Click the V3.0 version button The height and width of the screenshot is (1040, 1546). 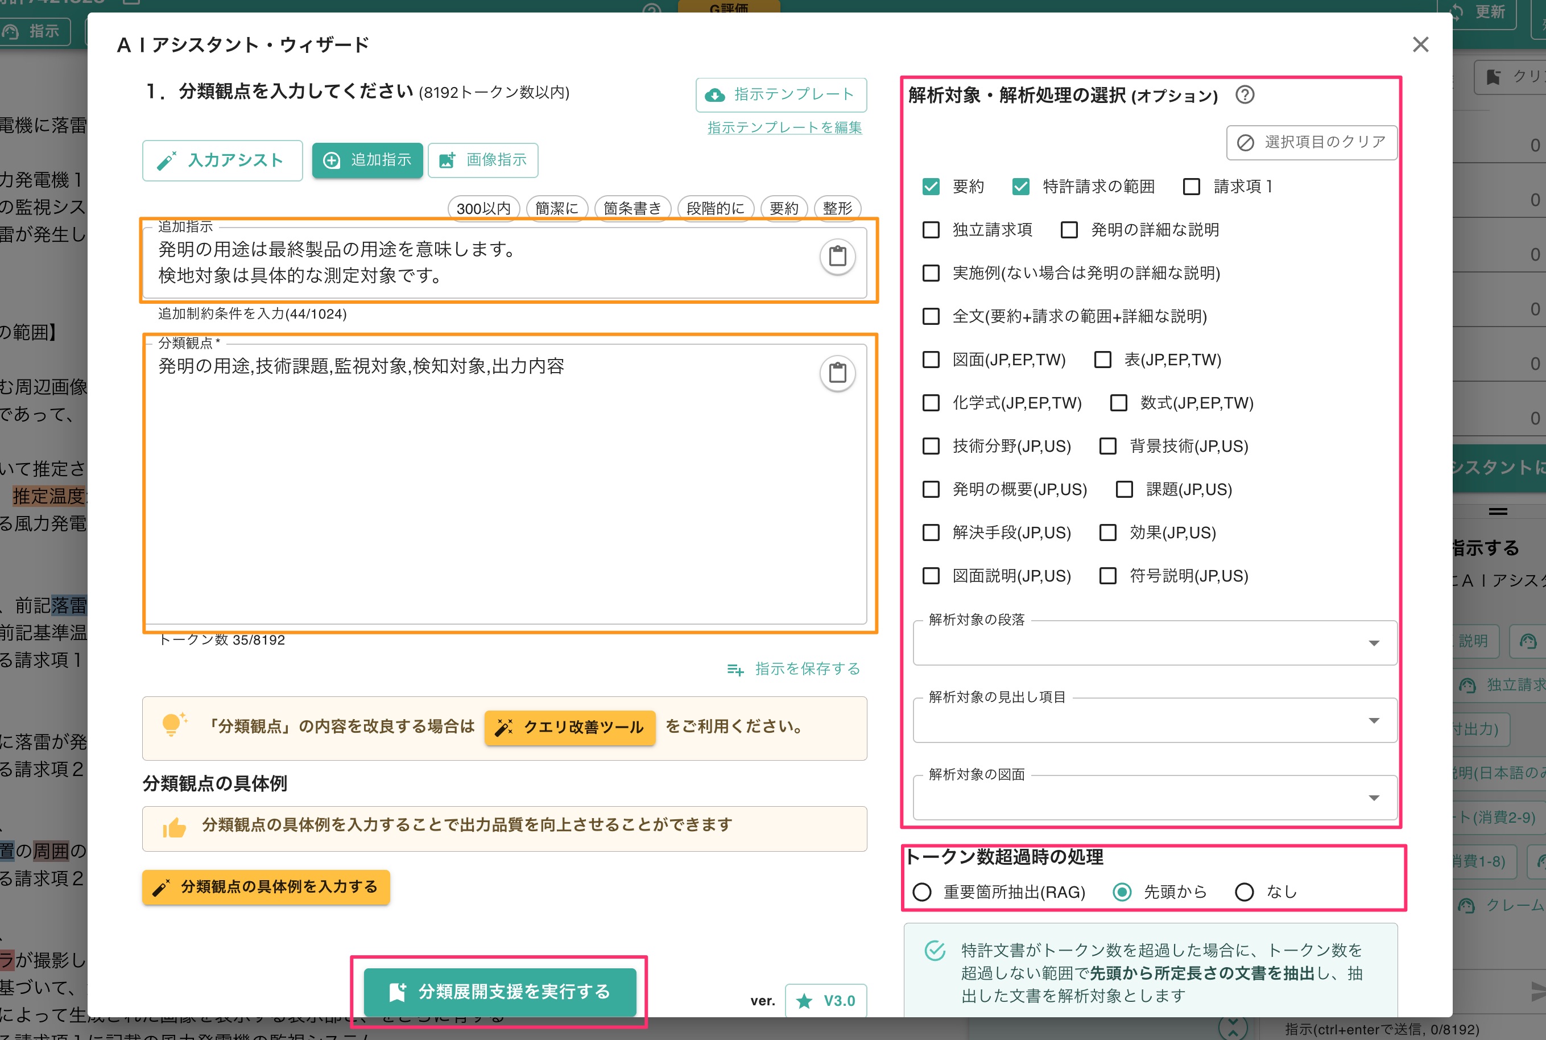[x=825, y=1001]
